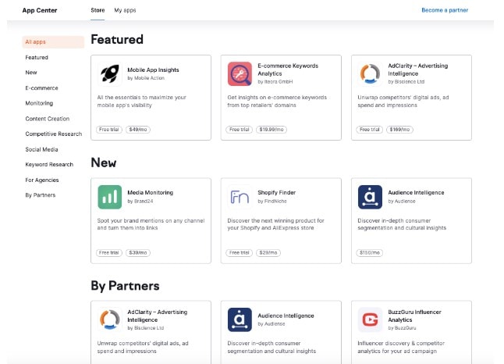Open the For Agencies category
The width and height of the screenshot is (504, 364).
tap(42, 180)
